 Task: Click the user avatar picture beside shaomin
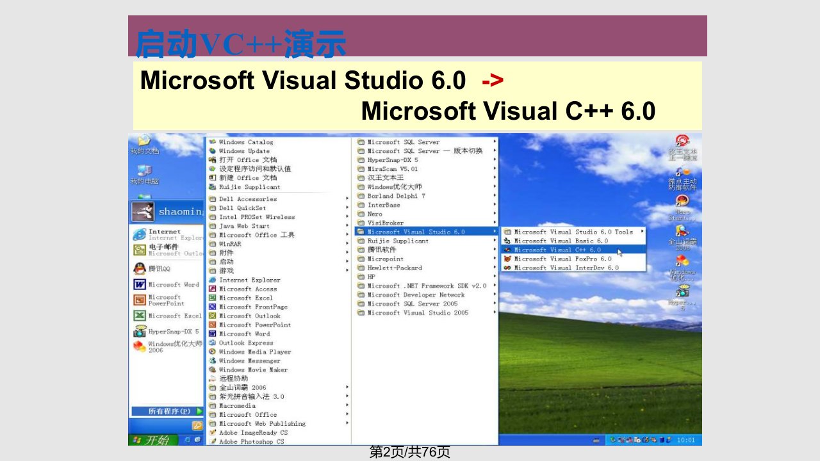(142, 212)
